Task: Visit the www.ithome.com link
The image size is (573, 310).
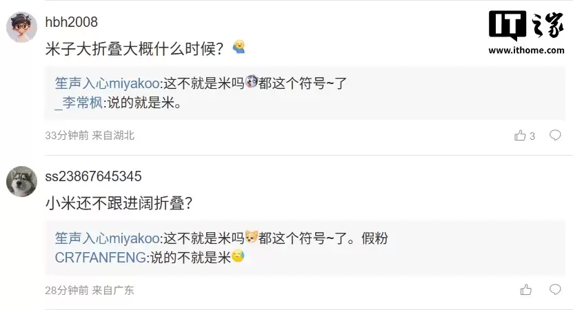Action: 526,50
